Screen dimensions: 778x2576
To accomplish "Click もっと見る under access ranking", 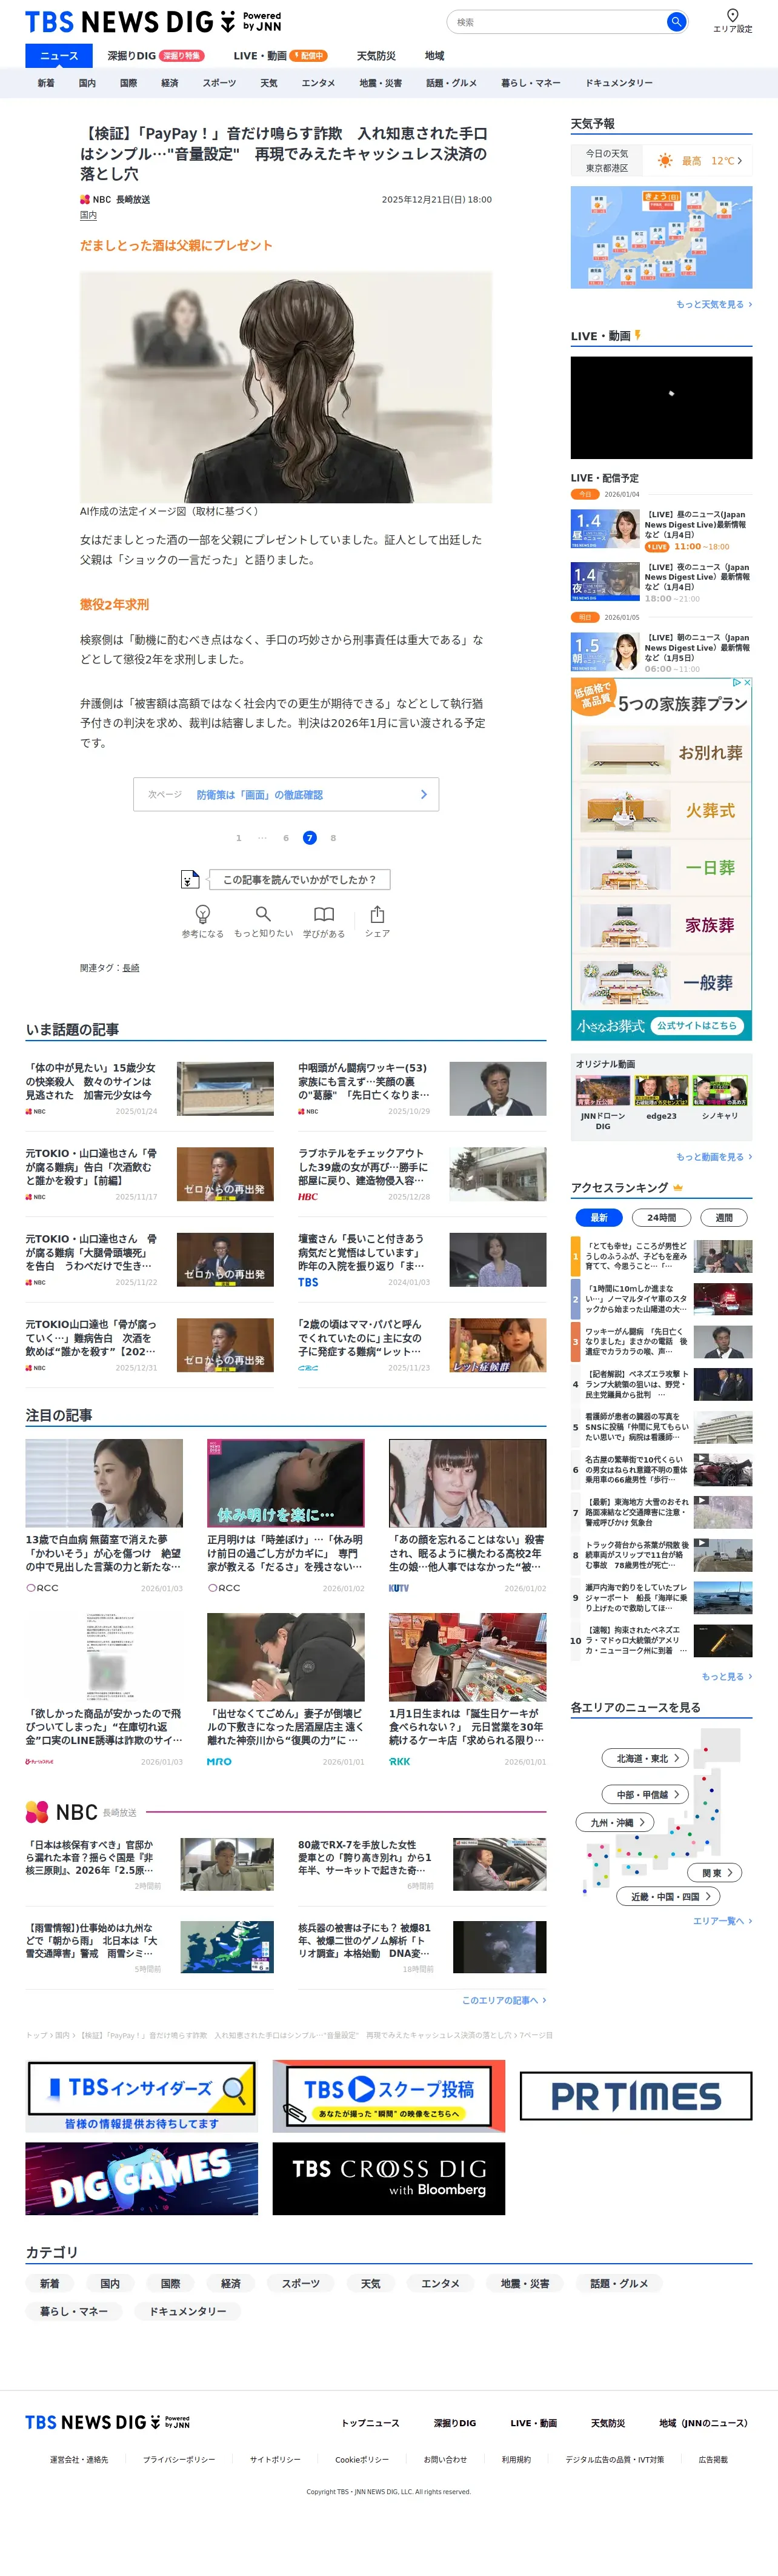I will coord(726,1676).
